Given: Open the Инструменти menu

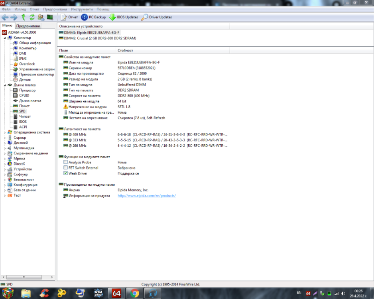Looking at the screenshot, I should (82, 9).
